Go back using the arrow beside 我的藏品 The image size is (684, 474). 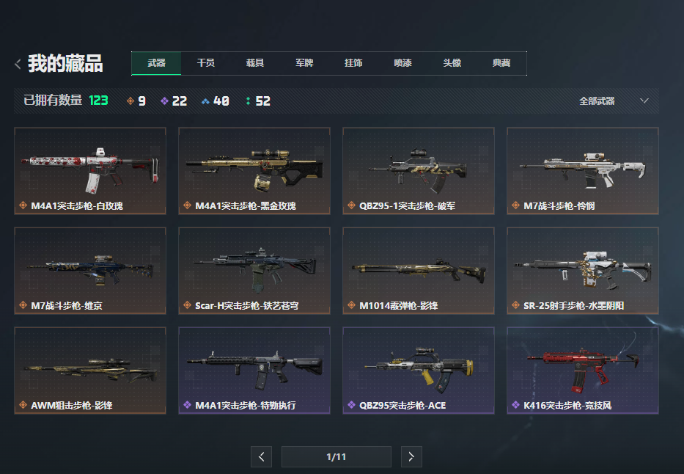click(x=18, y=64)
